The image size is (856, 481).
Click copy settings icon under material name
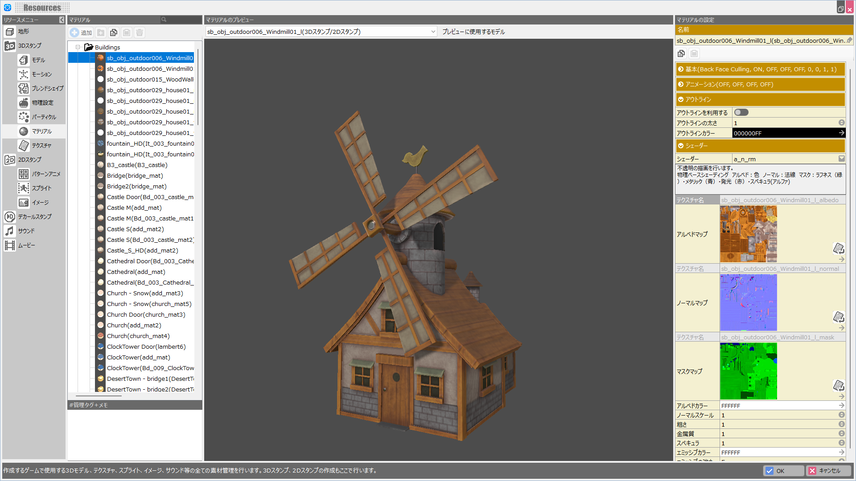681,54
